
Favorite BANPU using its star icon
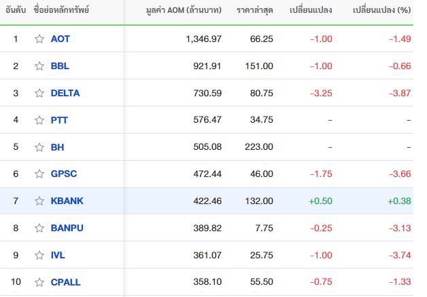click(x=39, y=228)
